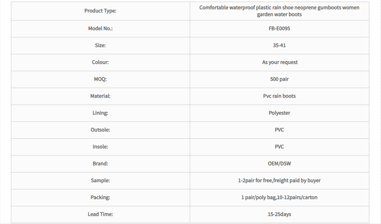Click the Lead Time label
The image size is (381, 224).
100,214
